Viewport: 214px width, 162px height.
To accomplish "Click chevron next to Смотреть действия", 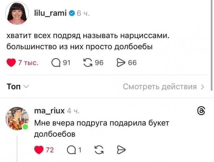I will [x=202, y=87].
